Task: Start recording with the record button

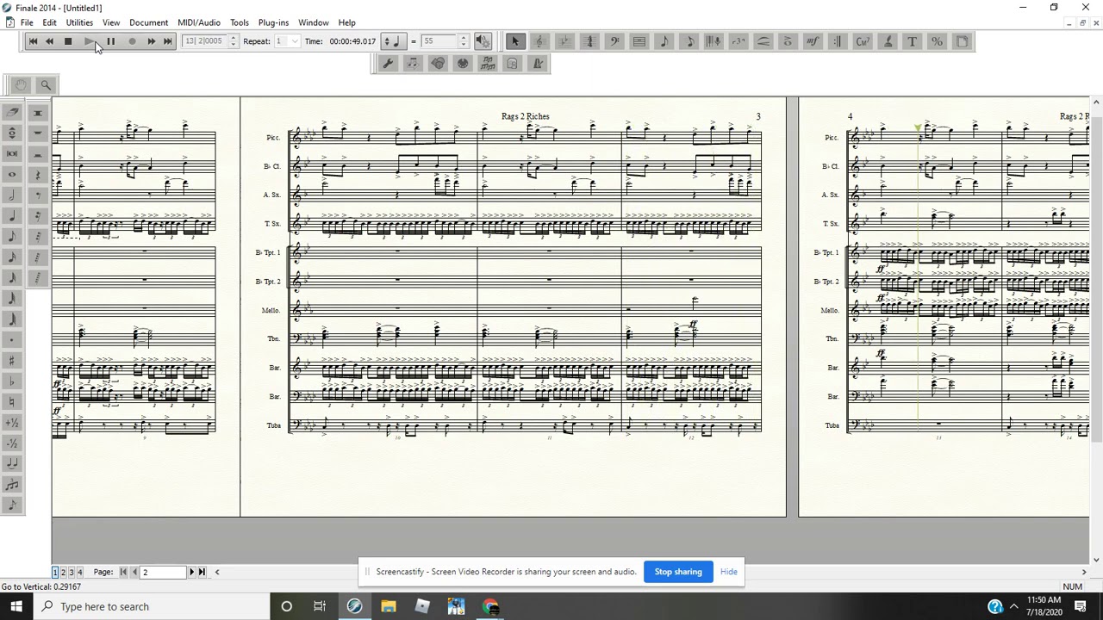Action: 132,41
